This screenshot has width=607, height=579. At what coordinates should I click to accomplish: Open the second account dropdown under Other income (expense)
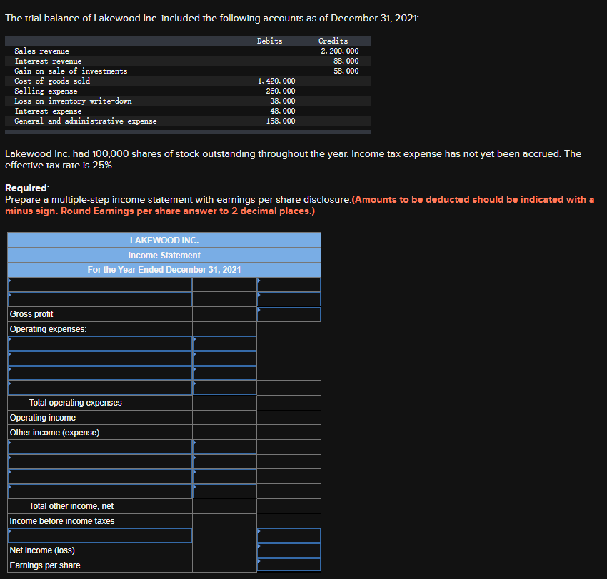[100, 462]
